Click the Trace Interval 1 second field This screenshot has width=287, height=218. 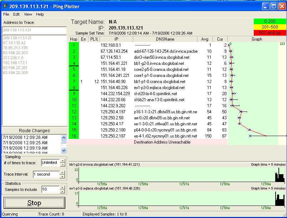pos(46,174)
